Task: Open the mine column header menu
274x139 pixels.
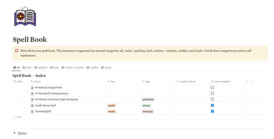Action: point(18,81)
